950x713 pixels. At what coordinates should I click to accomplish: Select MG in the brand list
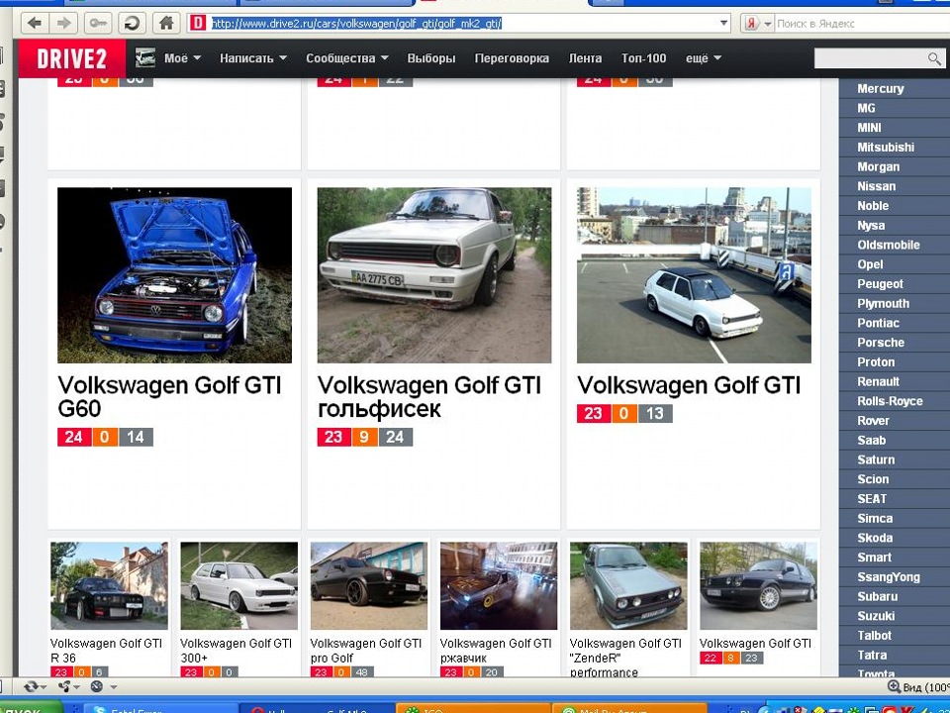[867, 108]
